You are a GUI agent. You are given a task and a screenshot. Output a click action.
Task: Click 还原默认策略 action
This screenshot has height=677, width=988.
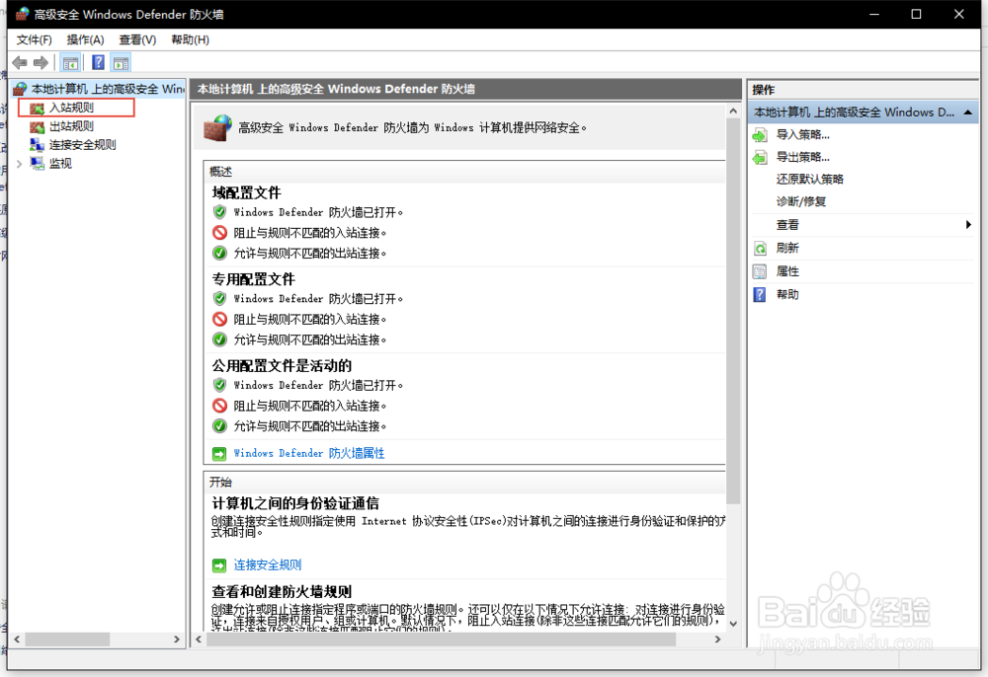point(810,180)
